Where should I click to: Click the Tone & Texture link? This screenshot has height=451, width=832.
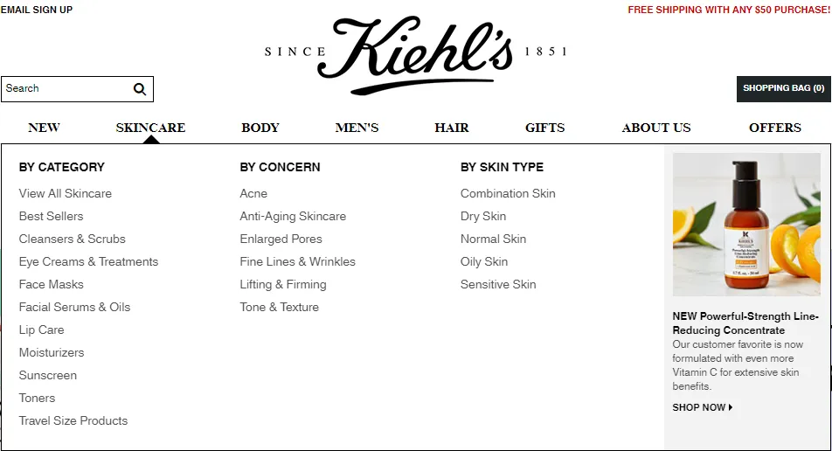point(279,307)
